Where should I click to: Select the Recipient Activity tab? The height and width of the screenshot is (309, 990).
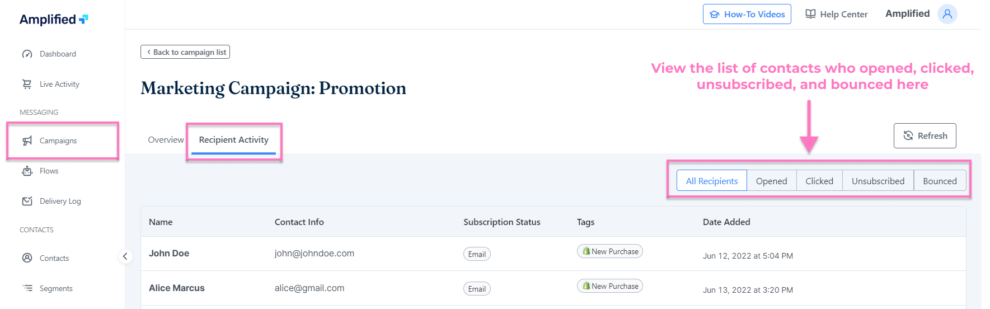[x=233, y=140]
